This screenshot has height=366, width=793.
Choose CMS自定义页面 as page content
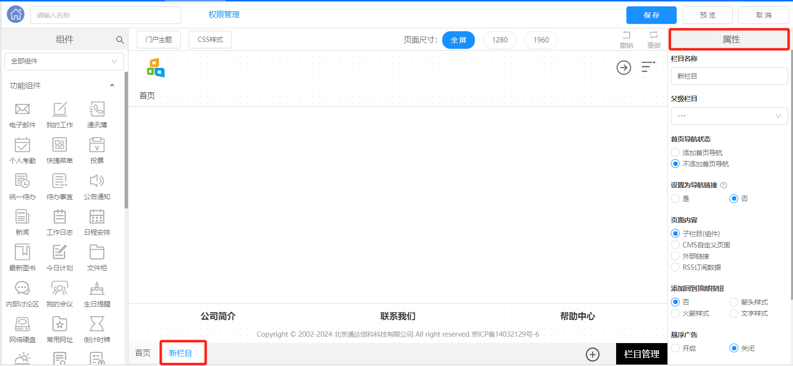coord(676,245)
